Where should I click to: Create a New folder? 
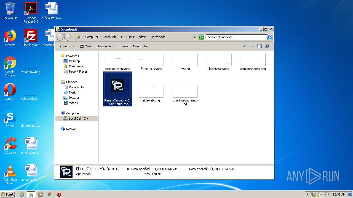tap(140, 46)
